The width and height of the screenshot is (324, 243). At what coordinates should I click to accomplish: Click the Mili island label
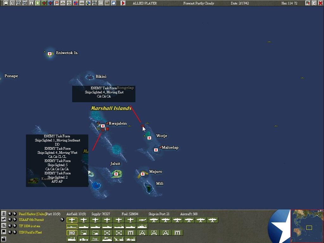[160, 184]
